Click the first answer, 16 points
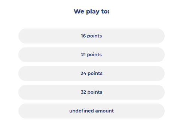 [x=91, y=36]
